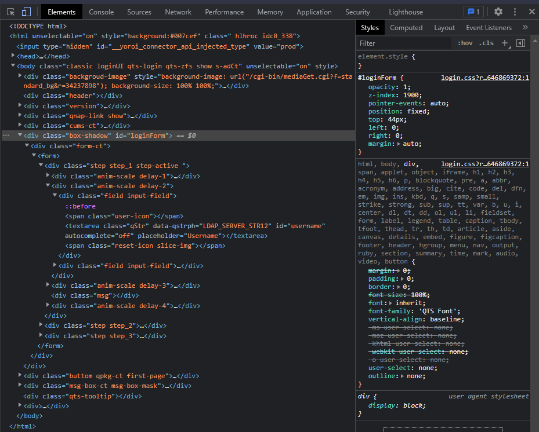Expand the head element node
Screen dimensions: 539x432
(14, 56)
